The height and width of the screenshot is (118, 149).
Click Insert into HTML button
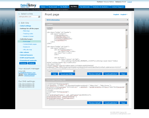67,74
